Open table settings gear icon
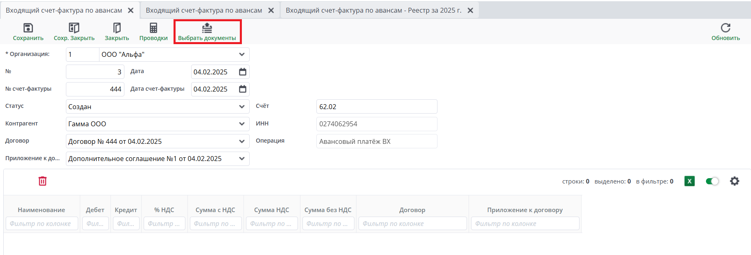The image size is (751, 255). (735, 181)
